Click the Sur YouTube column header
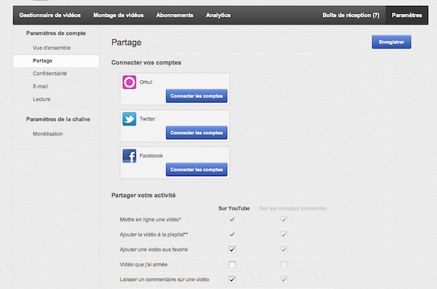 click(x=234, y=208)
